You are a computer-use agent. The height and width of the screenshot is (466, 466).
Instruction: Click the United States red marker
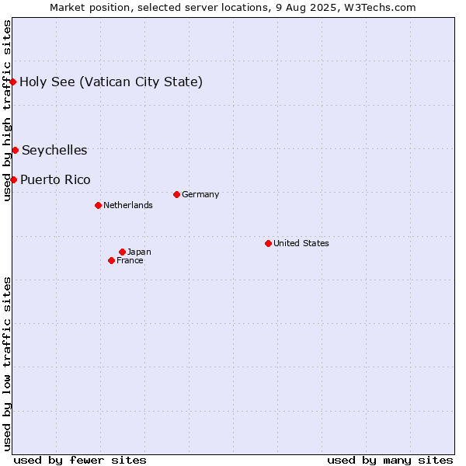tap(269, 244)
